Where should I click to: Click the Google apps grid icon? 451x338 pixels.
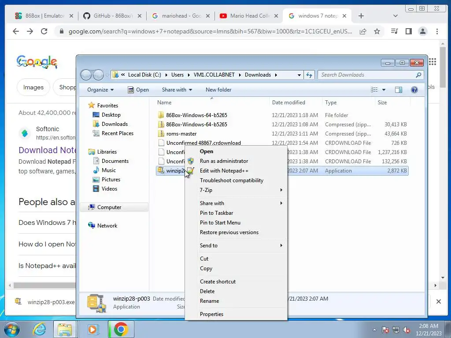coord(433,62)
